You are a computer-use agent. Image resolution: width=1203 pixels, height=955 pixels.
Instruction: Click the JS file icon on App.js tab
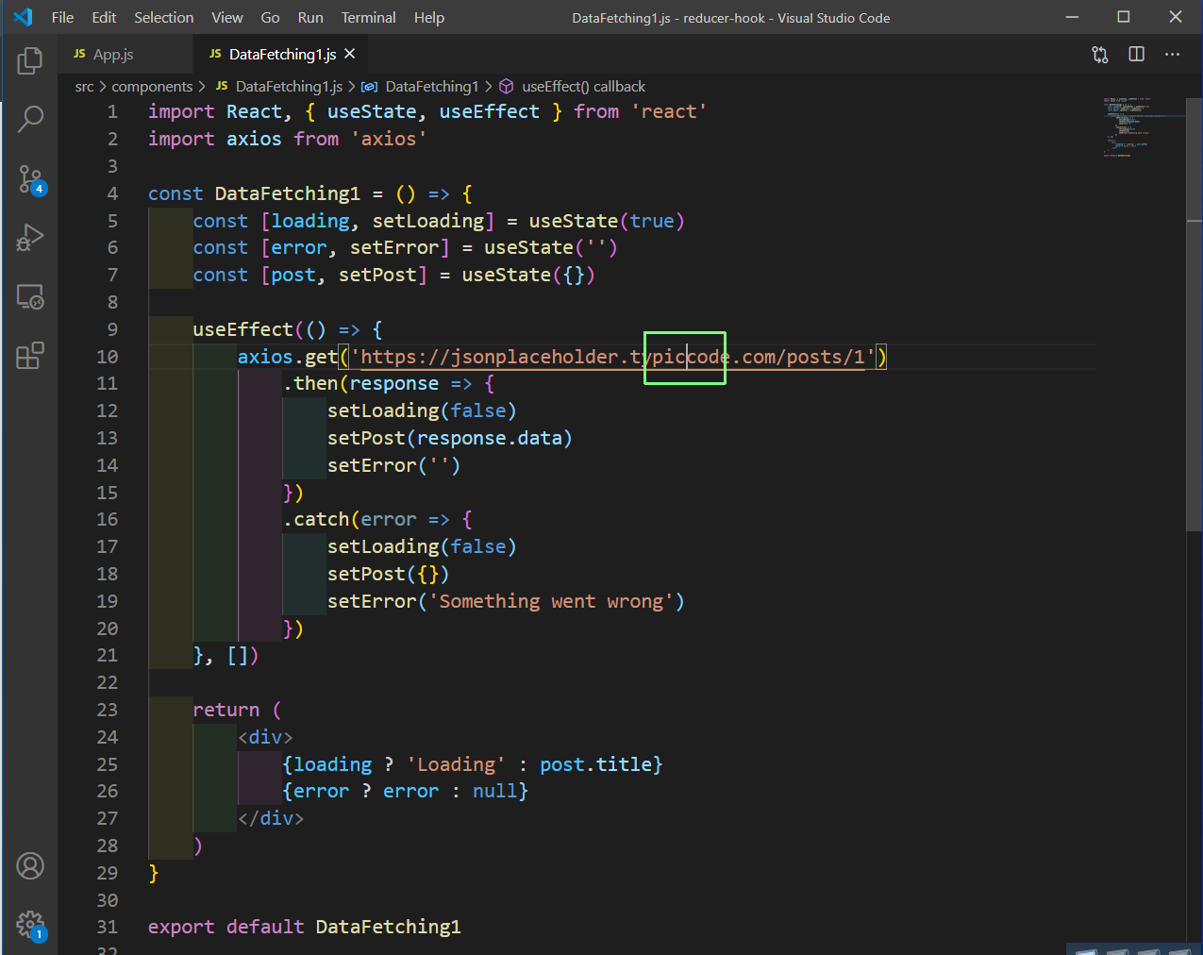(x=80, y=54)
